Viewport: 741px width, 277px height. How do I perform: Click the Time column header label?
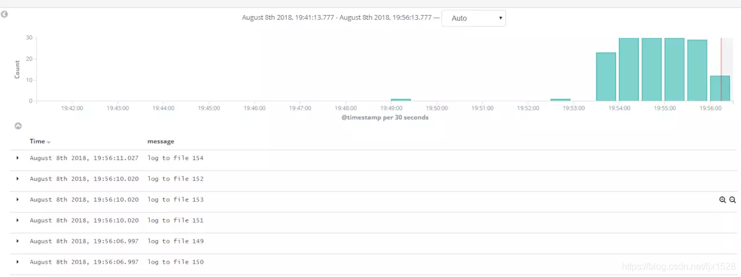37,141
